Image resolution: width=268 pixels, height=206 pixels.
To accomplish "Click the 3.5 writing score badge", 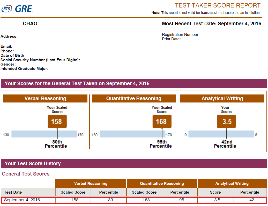I will click(226, 121).
